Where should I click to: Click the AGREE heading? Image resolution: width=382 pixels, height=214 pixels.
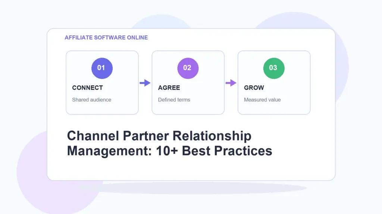pyautogui.click(x=169, y=88)
